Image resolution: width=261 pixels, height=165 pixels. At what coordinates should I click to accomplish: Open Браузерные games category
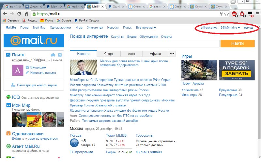[228, 90]
